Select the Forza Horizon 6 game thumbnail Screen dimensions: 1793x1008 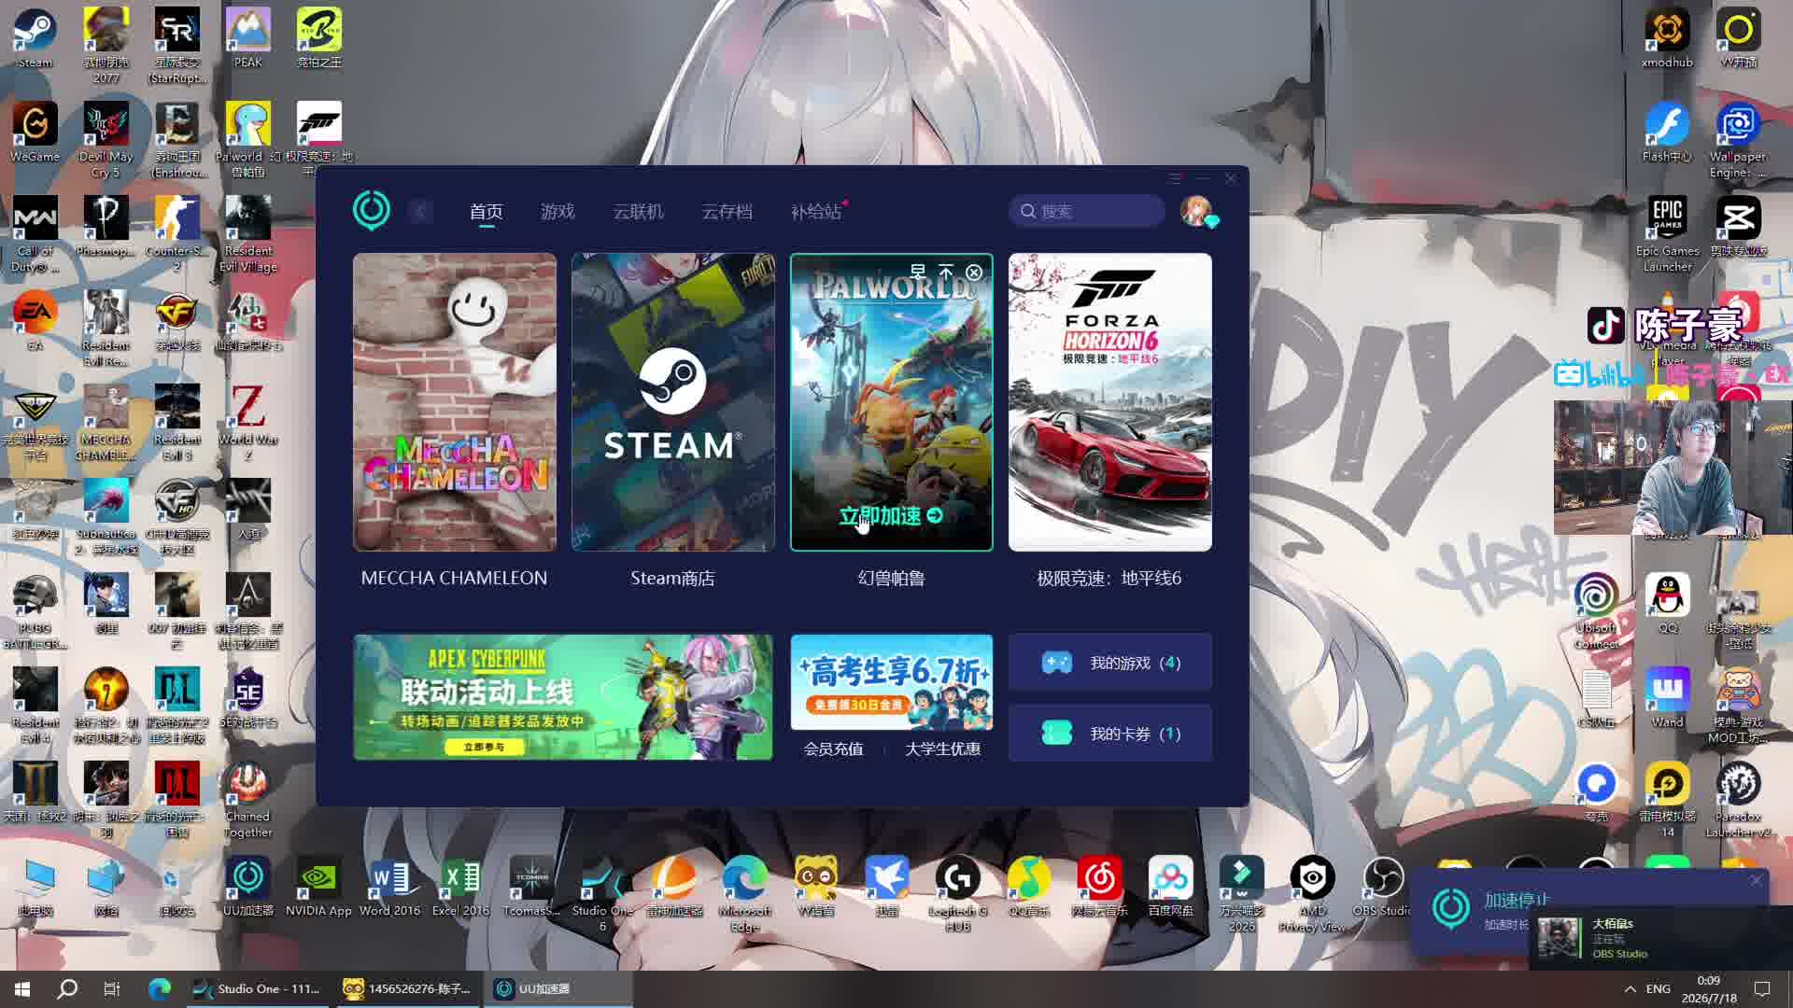click(x=1110, y=402)
